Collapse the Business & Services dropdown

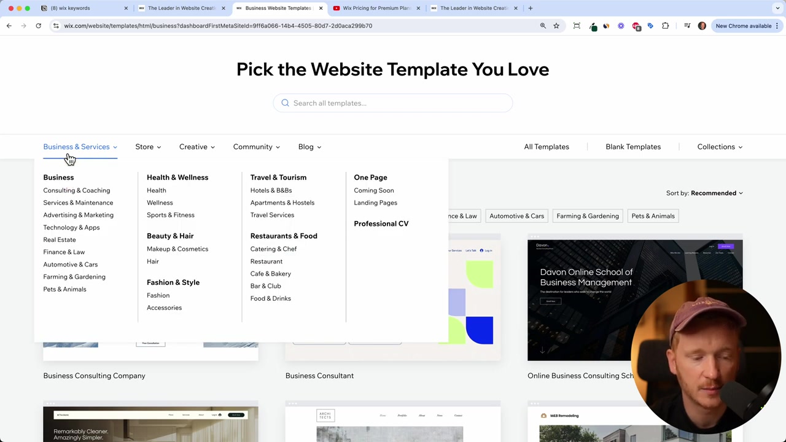click(80, 147)
